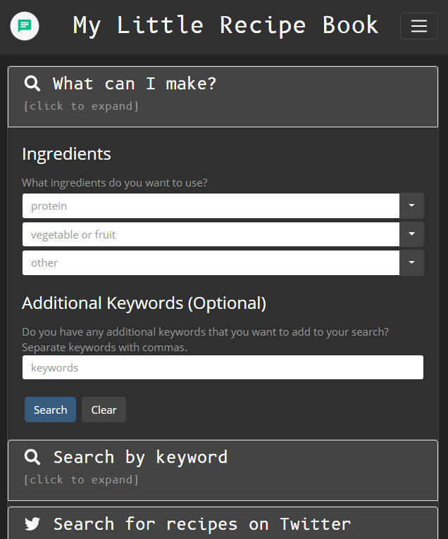This screenshot has height=539, width=448.
Task: Click the click to expand text under What can I make
Action: click(81, 106)
